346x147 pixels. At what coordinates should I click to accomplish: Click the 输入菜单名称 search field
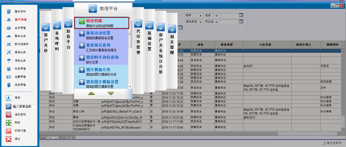[x=24, y=107]
